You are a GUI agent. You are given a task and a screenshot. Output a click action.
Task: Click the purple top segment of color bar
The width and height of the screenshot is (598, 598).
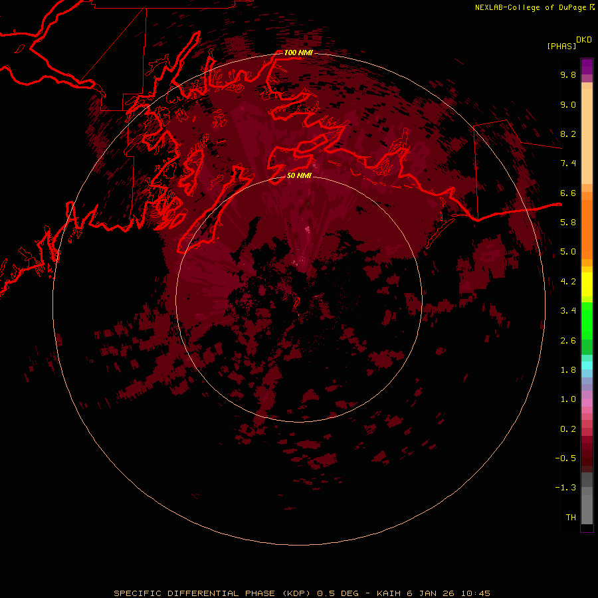[587, 66]
